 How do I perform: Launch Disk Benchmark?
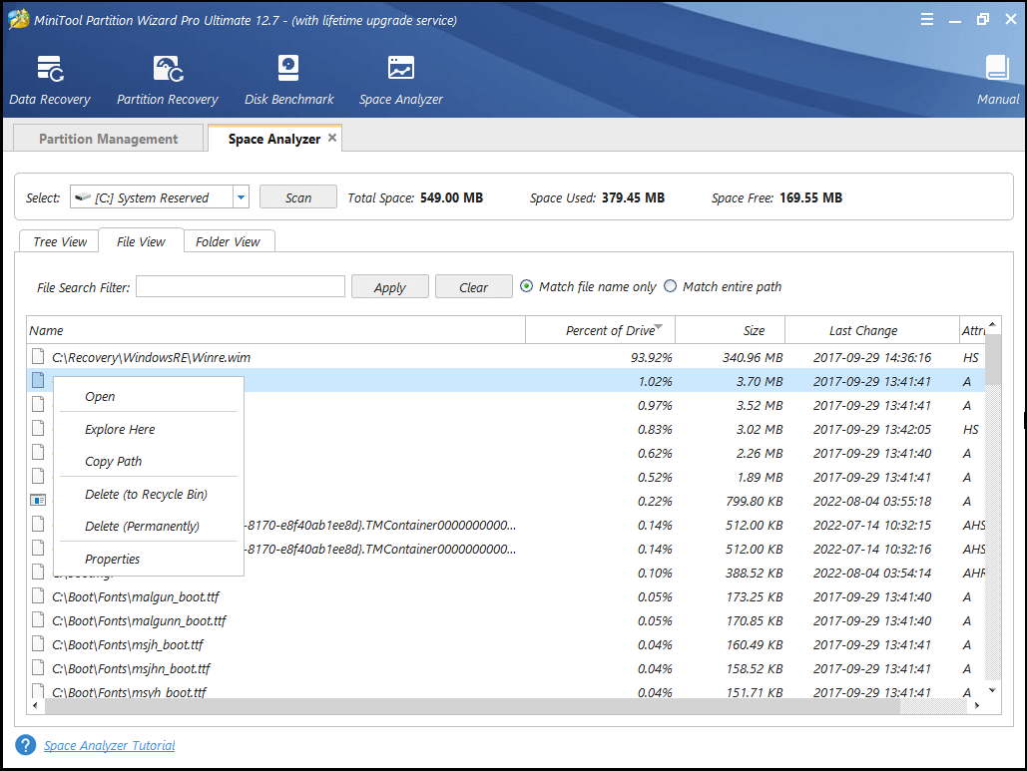coord(288,79)
